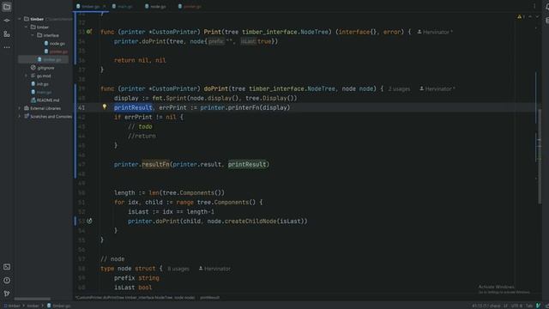Expand Scratches and Consoles

tap(20, 117)
